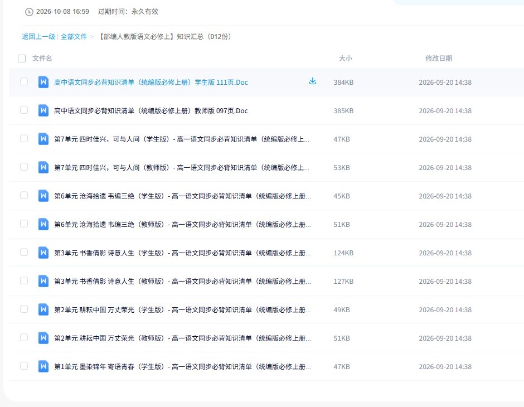Click the 53KB size value

pyautogui.click(x=342, y=167)
